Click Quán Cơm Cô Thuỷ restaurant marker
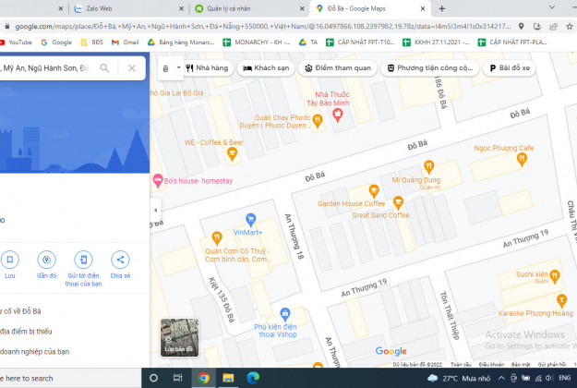 [217, 237]
